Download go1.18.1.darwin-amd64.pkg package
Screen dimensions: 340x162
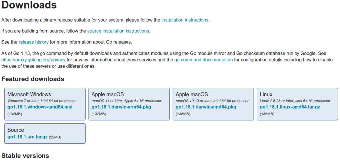(206, 107)
